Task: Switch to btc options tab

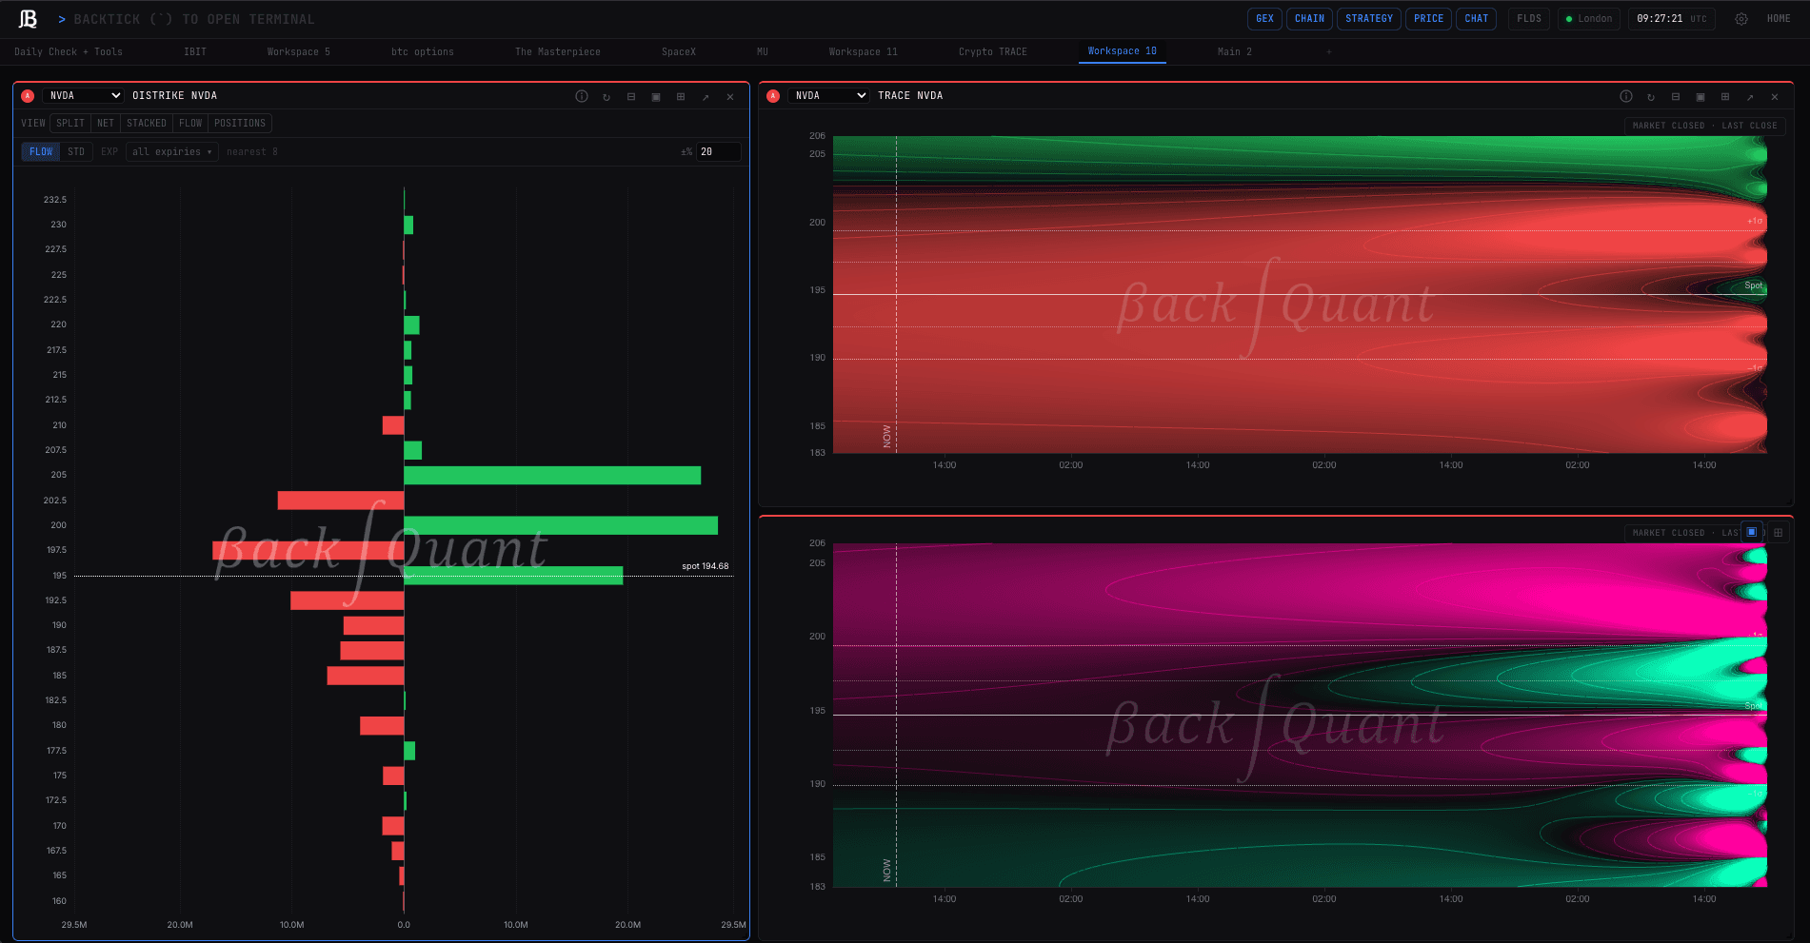Action: coord(423,52)
